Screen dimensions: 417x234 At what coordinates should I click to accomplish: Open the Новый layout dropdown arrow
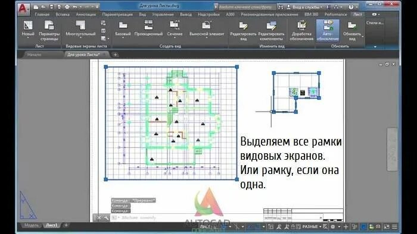click(x=28, y=37)
